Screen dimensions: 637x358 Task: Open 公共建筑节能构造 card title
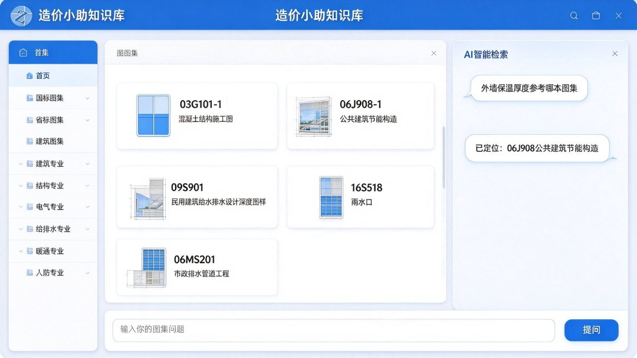pos(369,119)
